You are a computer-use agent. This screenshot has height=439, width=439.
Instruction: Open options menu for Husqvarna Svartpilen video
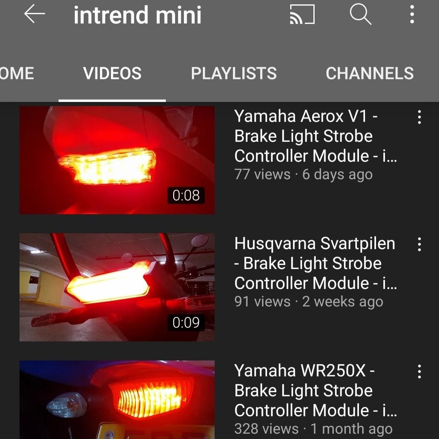point(419,244)
